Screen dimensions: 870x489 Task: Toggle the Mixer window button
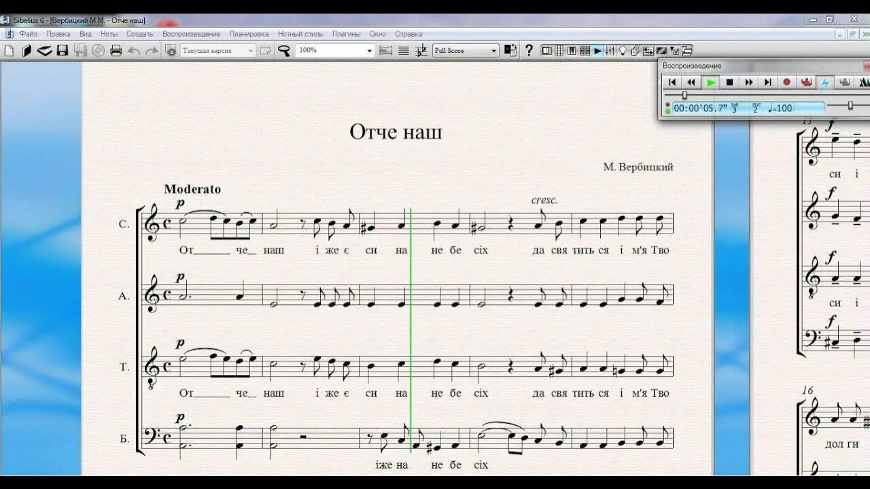tap(610, 50)
